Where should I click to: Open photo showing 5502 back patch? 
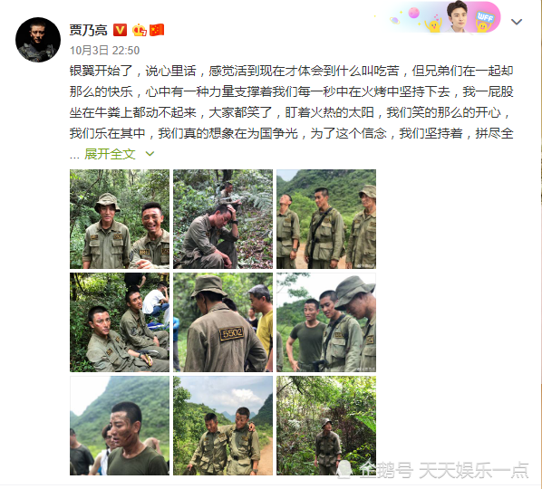(x=223, y=322)
